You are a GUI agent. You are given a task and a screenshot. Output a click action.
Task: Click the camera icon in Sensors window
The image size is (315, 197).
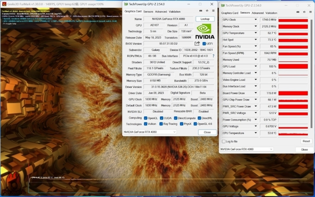point(298,12)
